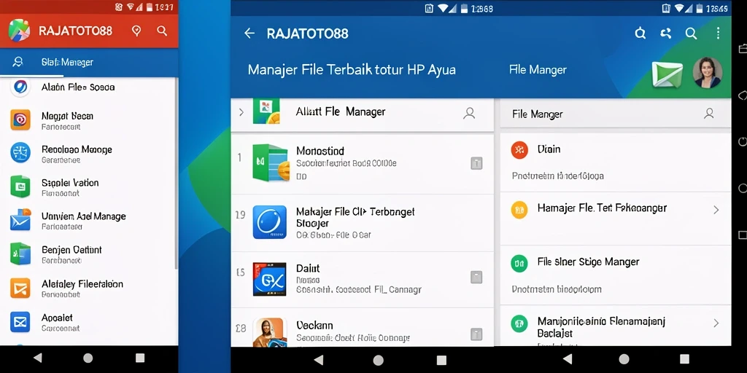Click the left panel vertical scrollbar
The height and width of the screenshot is (373, 747).
point(177,173)
